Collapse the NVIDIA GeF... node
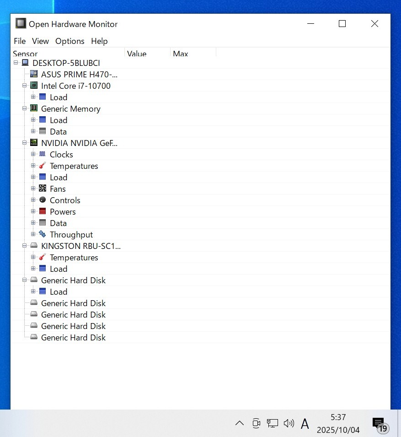401x437 pixels. (25, 142)
